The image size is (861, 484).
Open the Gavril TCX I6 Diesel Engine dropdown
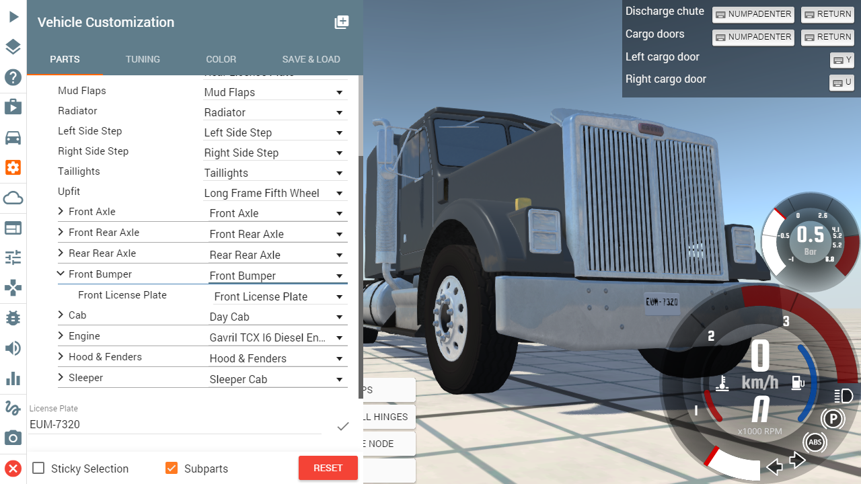pos(278,337)
